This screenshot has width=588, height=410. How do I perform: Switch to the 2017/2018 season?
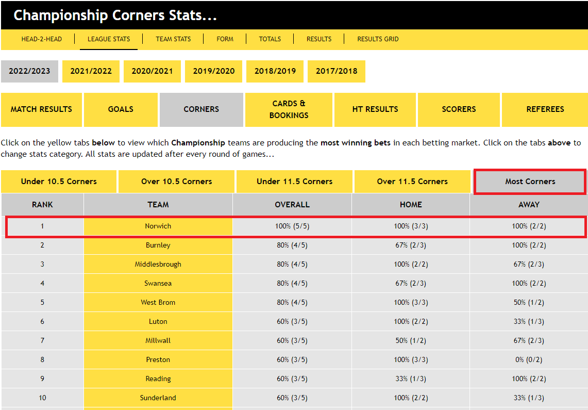(x=337, y=71)
